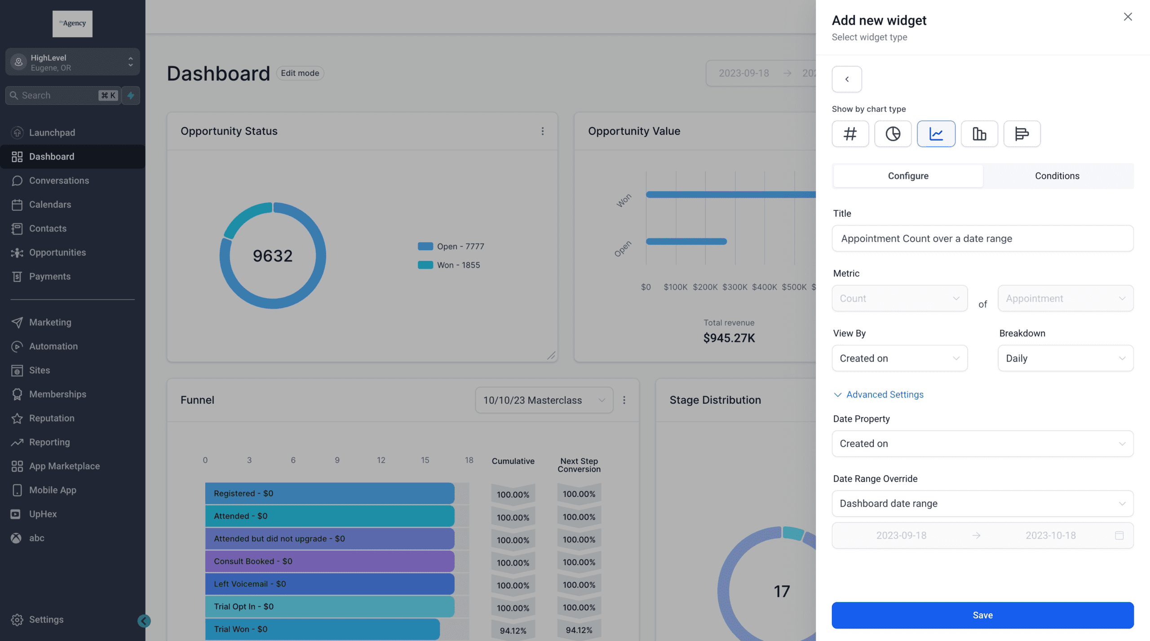1150x641 pixels.
Task: Click the Reputation star icon
Action: pos(17,418)
